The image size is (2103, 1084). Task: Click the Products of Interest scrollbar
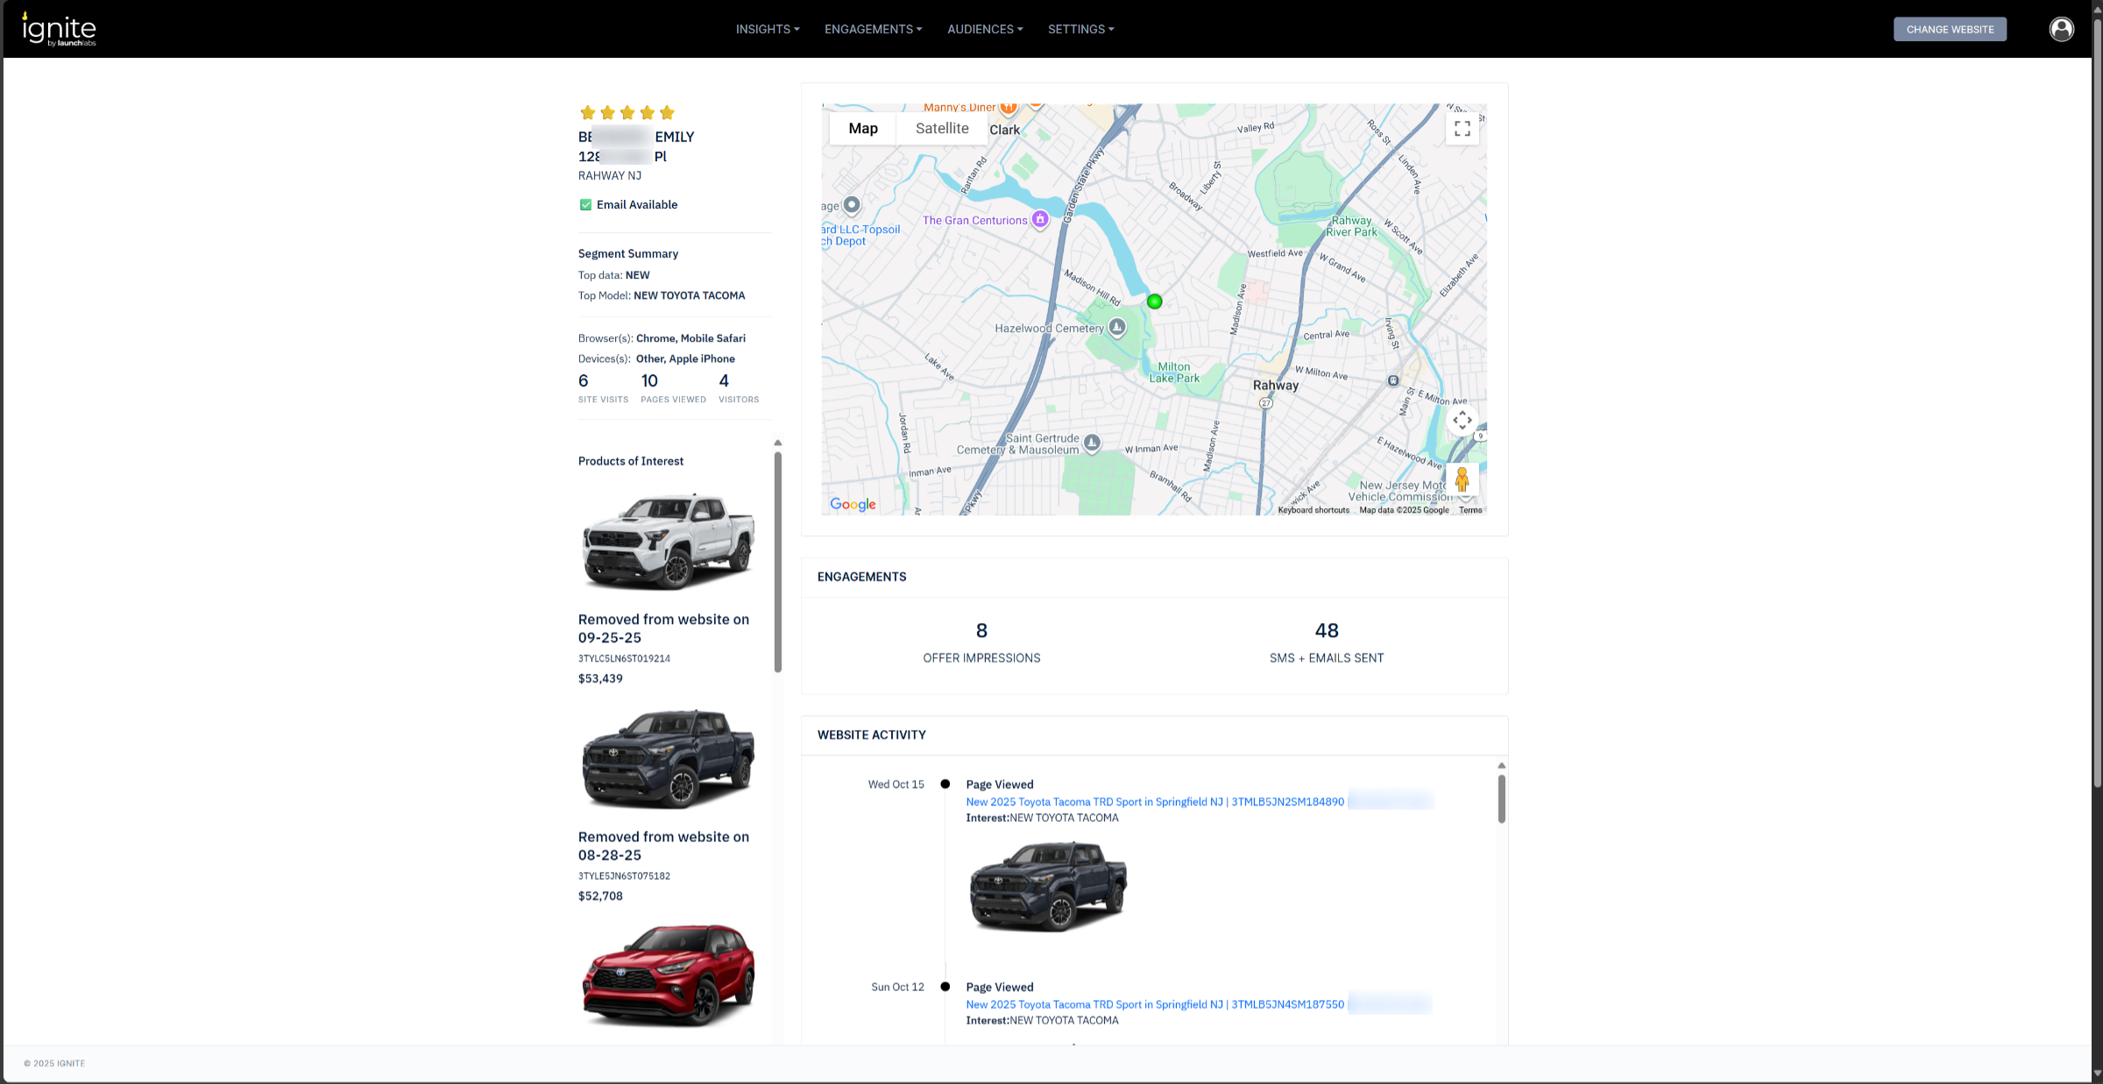(777, 561)
